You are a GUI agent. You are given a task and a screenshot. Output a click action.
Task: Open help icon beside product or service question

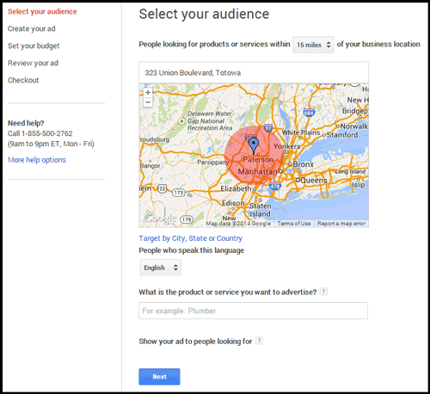(323, 292)
